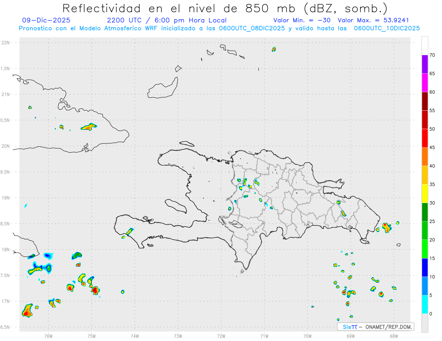Click the '22N' latitude axis label
The height and width of the screenshot is (341, 442).
6,43
